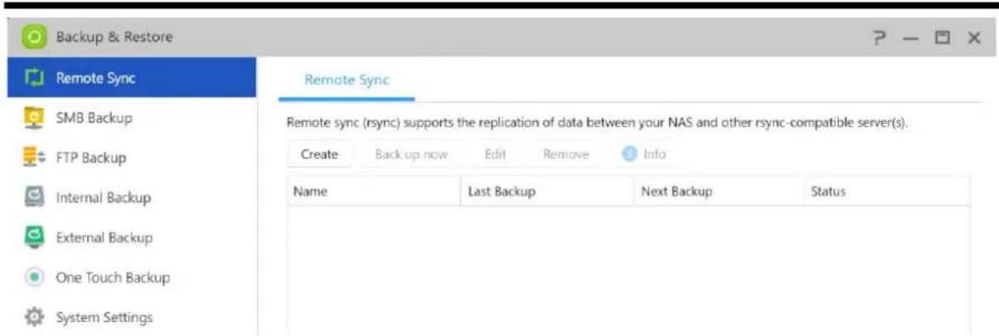Click the Status column header
Viewport: 999px width, 336px height.
click(x=828, y=192)
